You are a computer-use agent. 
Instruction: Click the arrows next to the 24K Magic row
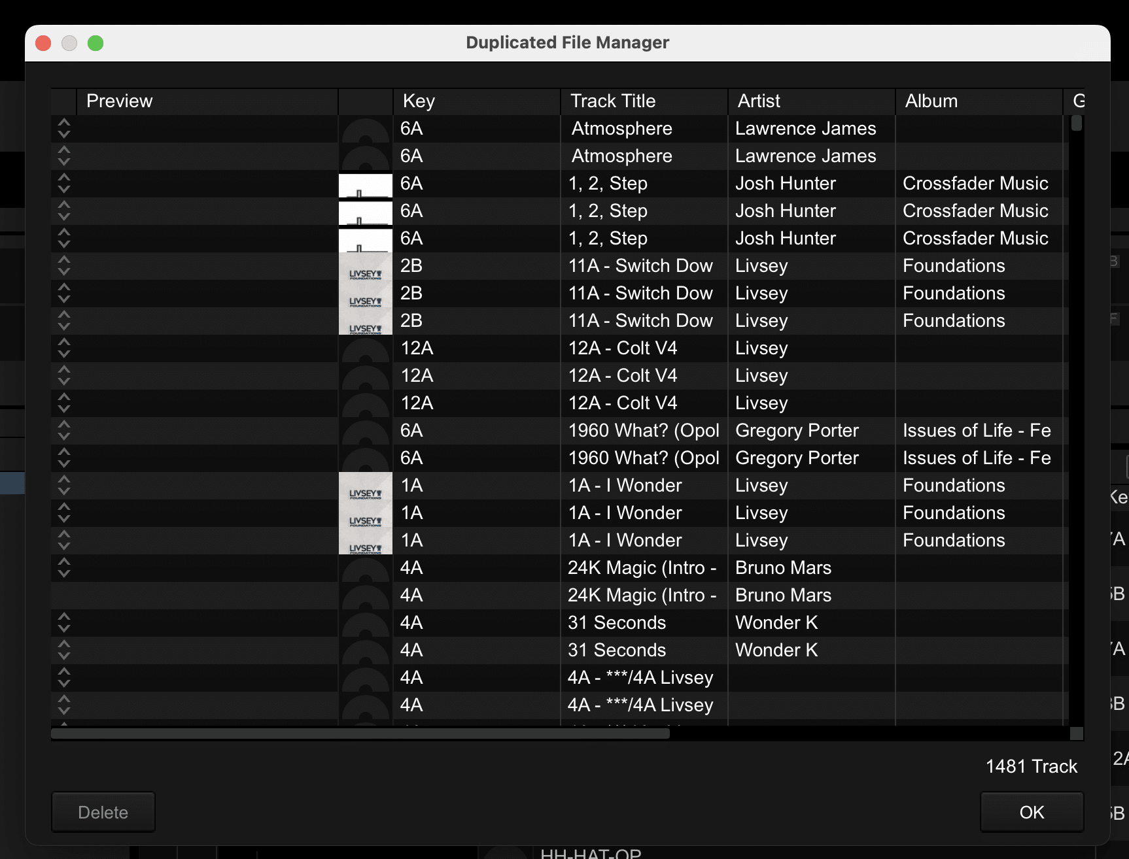point(63,568)
